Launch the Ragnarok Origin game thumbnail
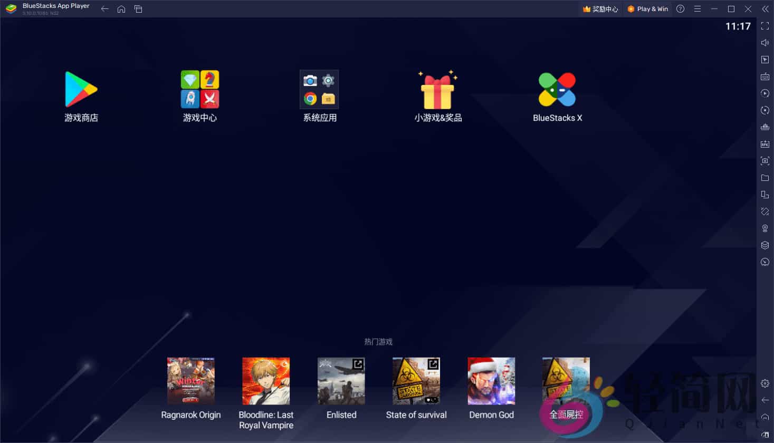Viewport: 774px width, 443px height. 191,381
